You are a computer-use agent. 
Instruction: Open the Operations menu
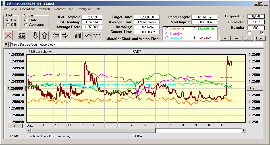tap(28, 9)
